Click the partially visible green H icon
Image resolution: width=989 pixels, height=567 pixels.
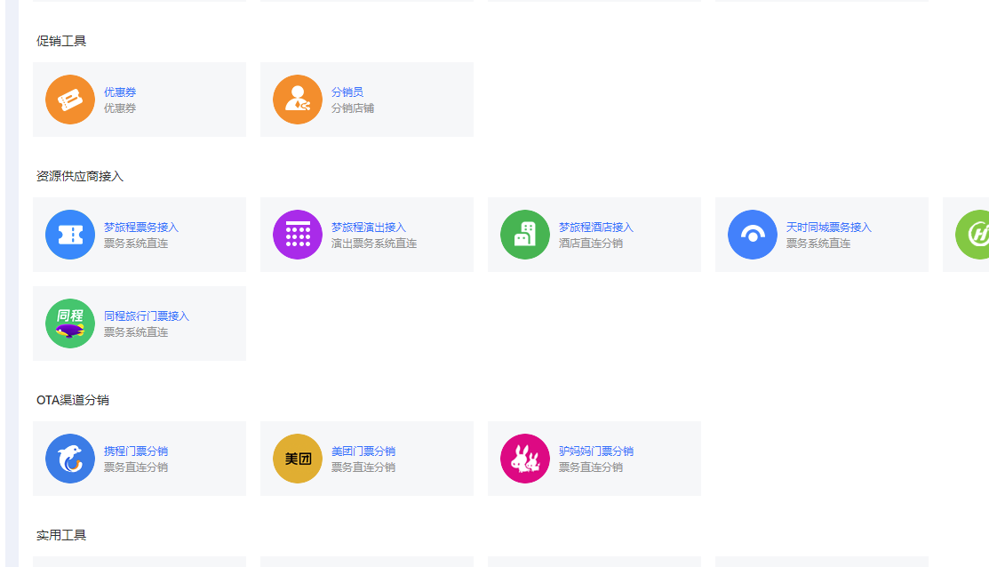973,235
